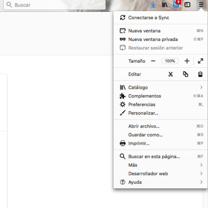The image size is (208, 208).
Task: Click the magnifier icon beside Buscar en esta página
Action: click(123, 156)
